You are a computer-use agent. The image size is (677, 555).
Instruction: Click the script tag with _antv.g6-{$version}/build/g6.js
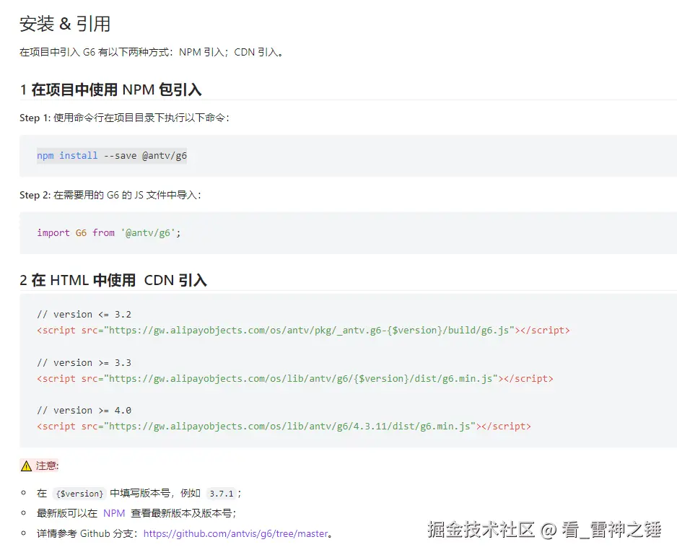coord(304,331)
